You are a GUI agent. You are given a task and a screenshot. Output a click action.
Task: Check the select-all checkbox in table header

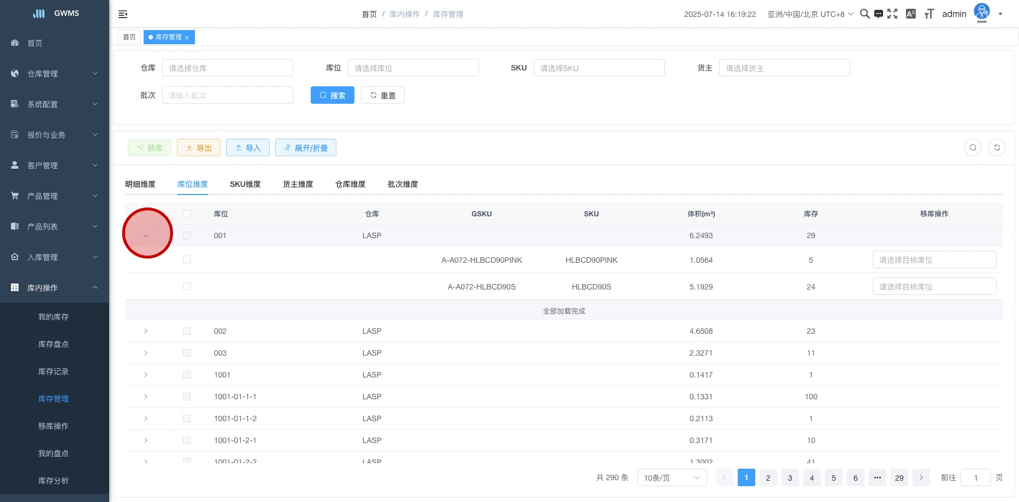click(187, 214)
